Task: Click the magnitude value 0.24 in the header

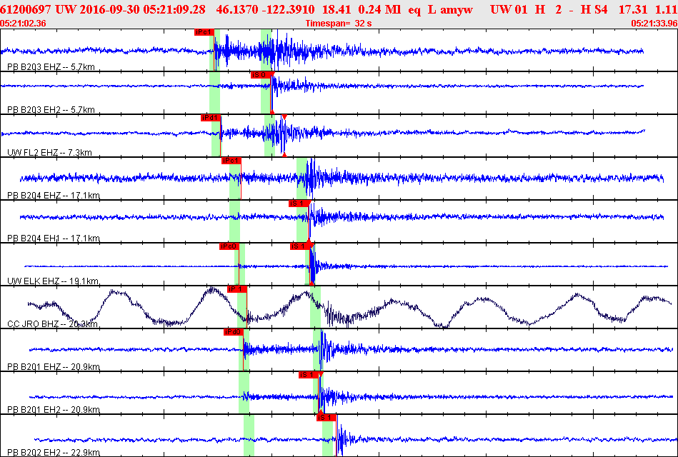Action: (x=370, y=9)
